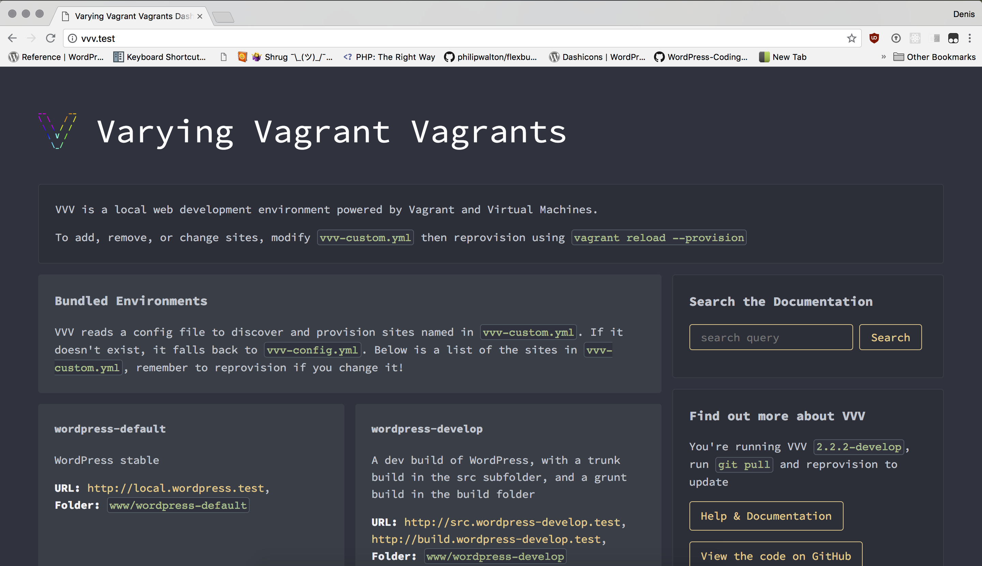Expand the WordPress-Coding bookmark
Viewport: 982px width, 566px height.
(701, 57)
